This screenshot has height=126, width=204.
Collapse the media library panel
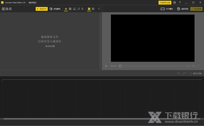point(99,9)
